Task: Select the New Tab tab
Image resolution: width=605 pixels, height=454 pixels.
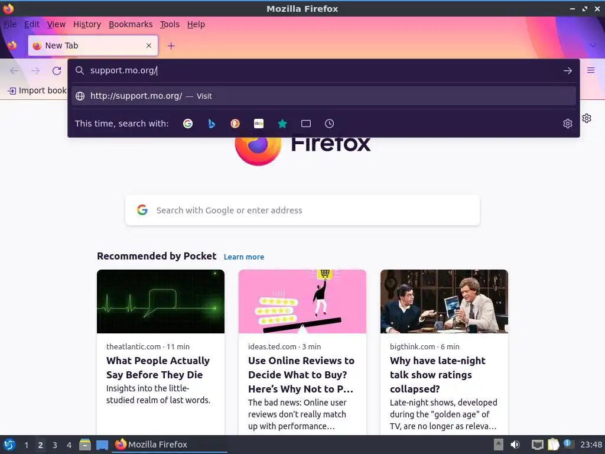Action: (93, 46)
